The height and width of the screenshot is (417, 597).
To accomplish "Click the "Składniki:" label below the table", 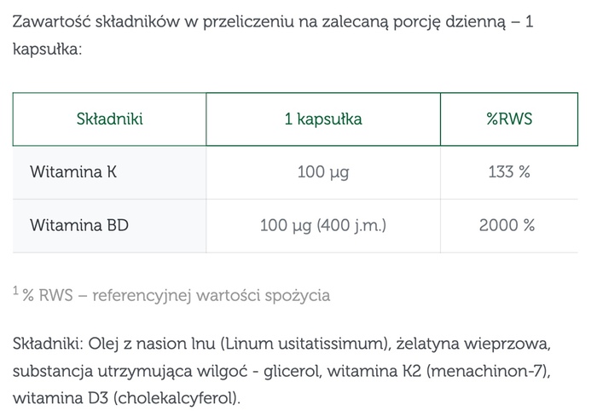I will (49, 344).
